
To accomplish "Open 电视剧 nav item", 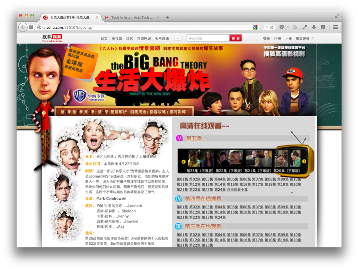I will coord(117,39).
